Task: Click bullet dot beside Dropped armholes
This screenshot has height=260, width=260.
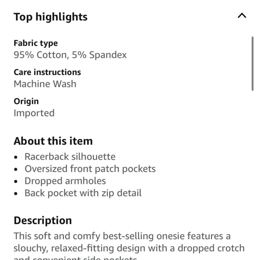Action: point(16,181)
